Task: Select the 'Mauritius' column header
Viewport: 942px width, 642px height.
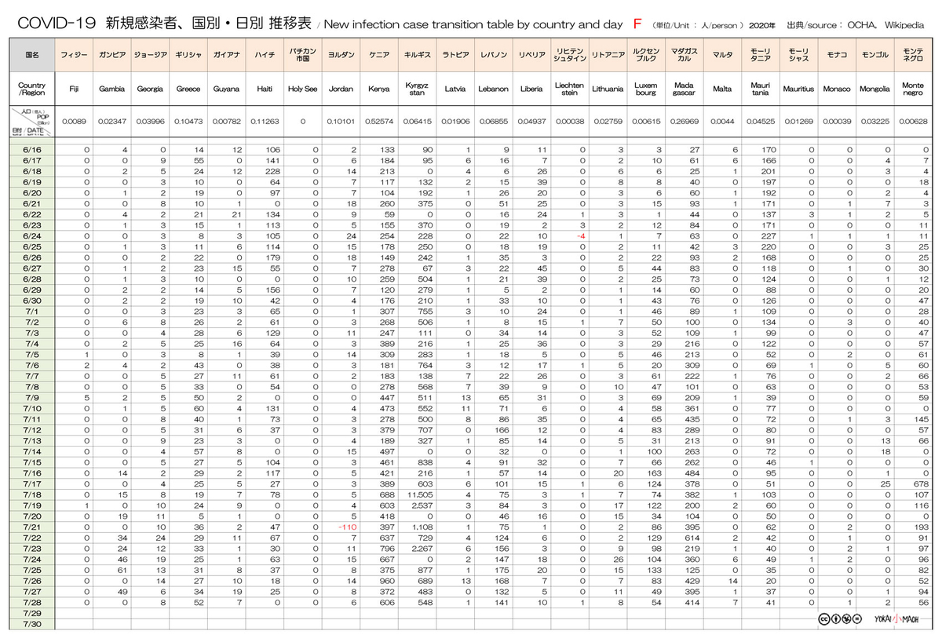Action: point(798,89)
